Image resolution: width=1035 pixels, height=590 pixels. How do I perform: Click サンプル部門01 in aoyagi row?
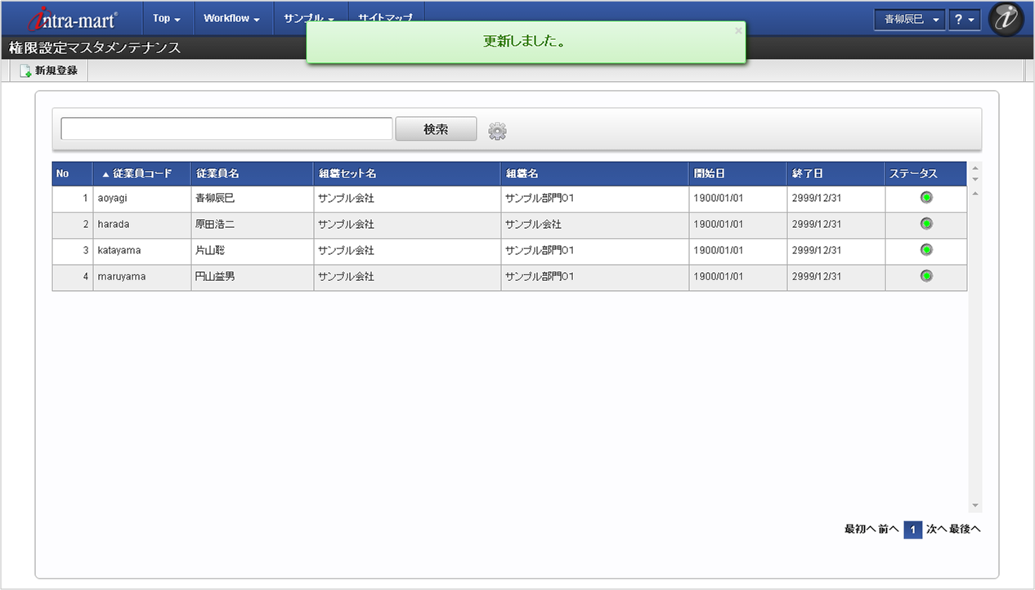[540, 199]
